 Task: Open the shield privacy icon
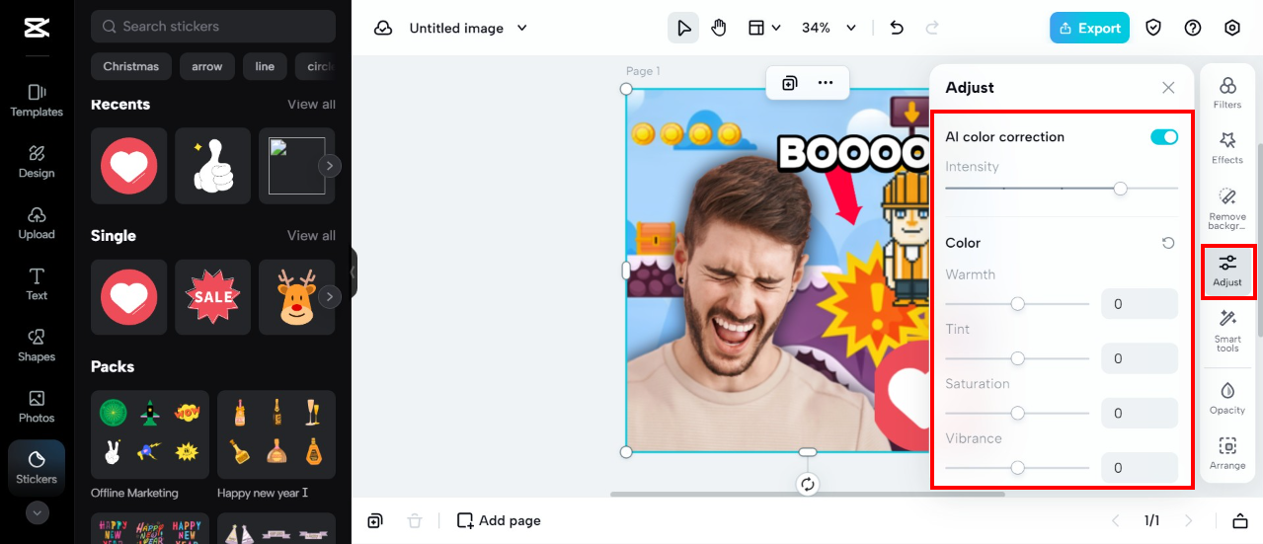[1153, 28]
